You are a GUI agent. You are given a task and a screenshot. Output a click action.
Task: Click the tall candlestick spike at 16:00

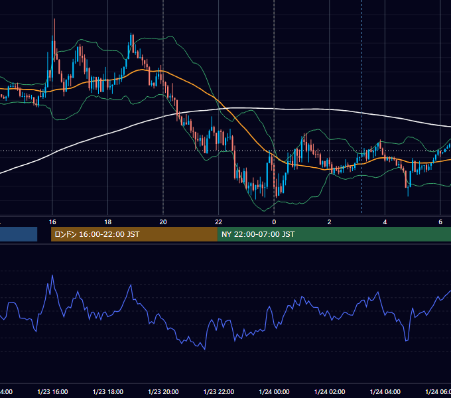click(x=54, y=40)
